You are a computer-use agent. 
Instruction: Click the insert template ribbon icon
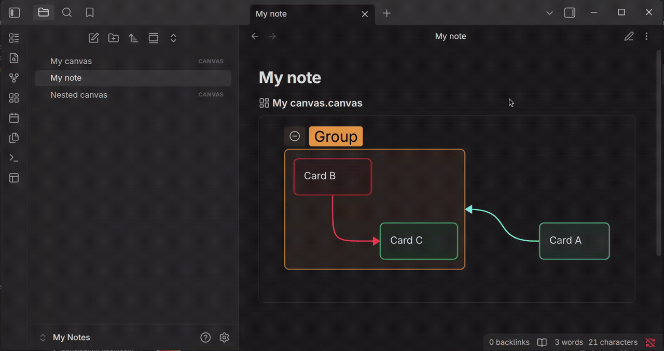(x=14, y=138)
